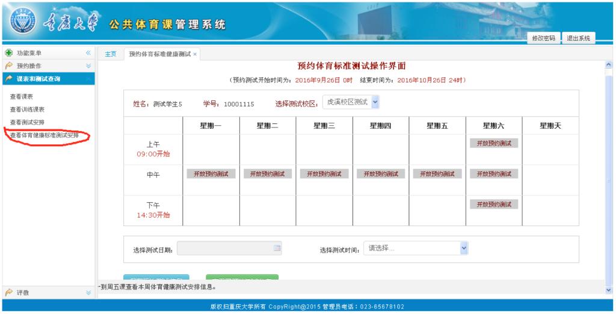Open 查看训练课表 in the sidebar
Viewport: 616px width, 314px height.
coord(27,109)
